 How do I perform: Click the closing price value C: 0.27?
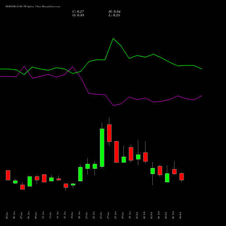click(x=78, y=12)
